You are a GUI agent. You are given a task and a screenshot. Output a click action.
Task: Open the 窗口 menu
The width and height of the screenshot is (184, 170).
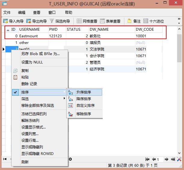tap(52, 12)
